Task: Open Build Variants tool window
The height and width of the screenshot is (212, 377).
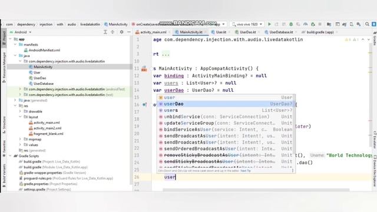Action: (x=4, y=175)
